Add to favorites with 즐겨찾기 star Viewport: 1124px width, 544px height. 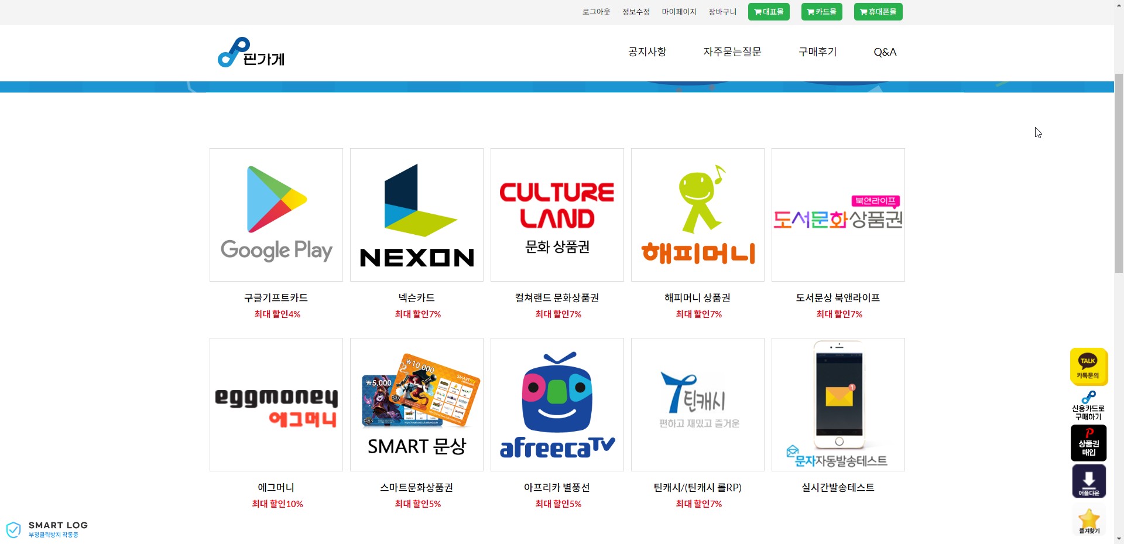[1089, 521]
